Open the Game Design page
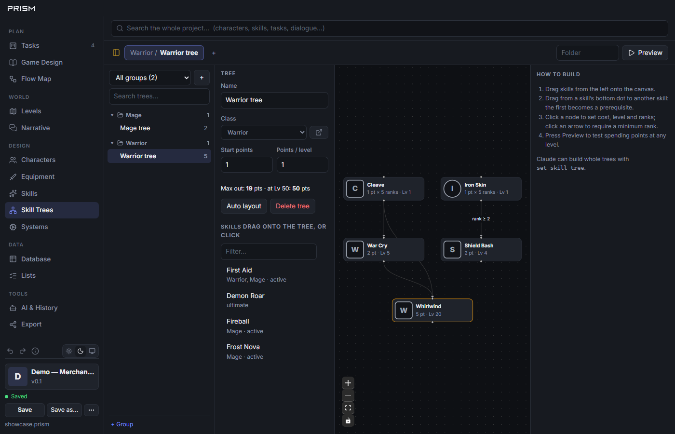Viewport: 675px width, 434px height. point(52,62)
